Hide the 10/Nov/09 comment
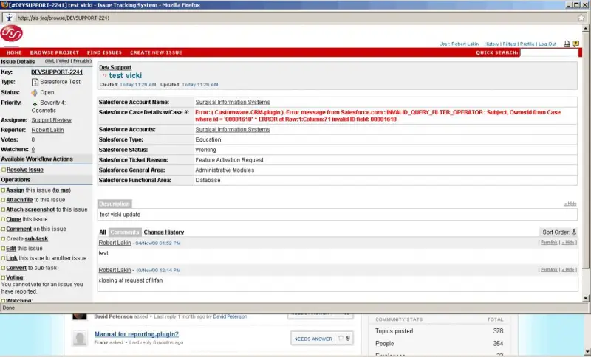Viewport: 591px width, 357px height. [x=568, y=270]
